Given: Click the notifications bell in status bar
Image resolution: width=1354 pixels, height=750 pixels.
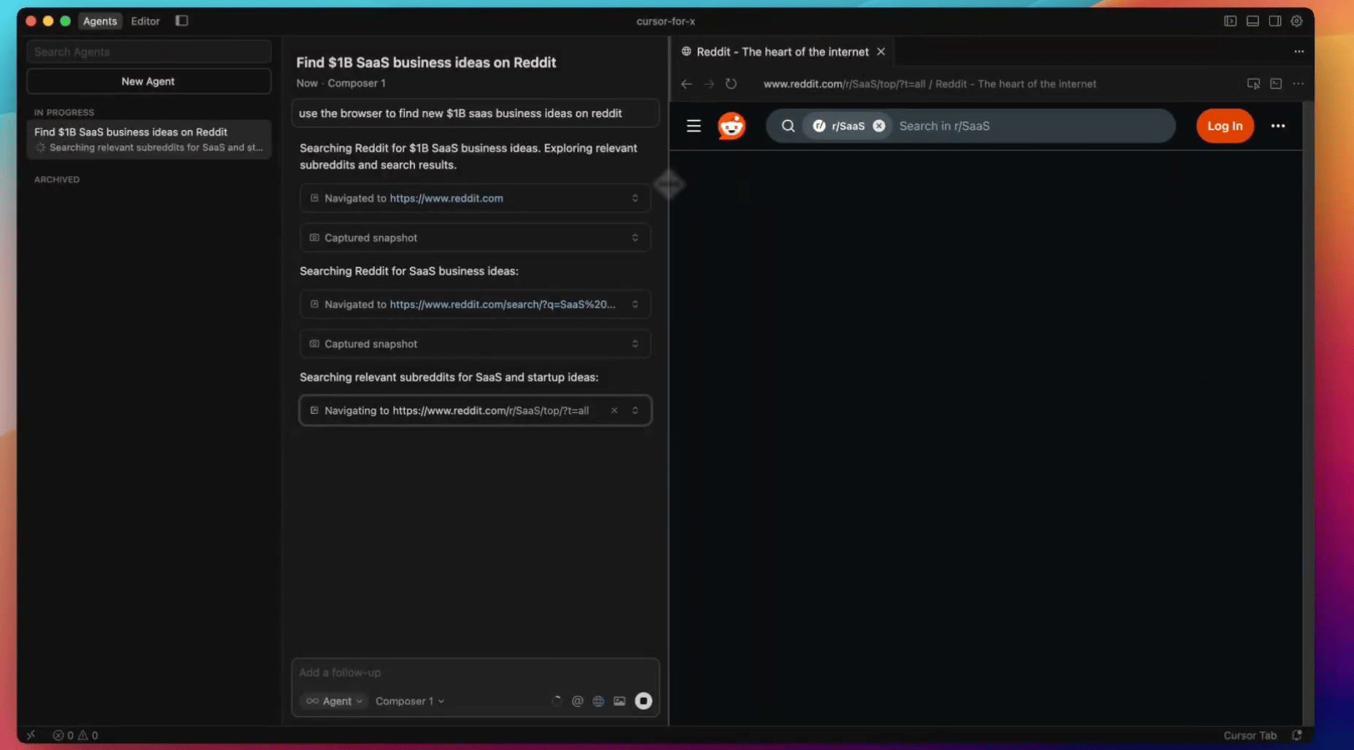Looking at the screenshot, I should 1297,735.
